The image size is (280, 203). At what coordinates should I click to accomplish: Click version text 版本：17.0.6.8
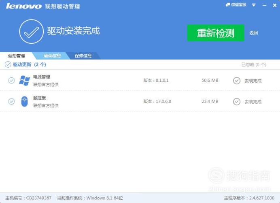tap(157, 101)
